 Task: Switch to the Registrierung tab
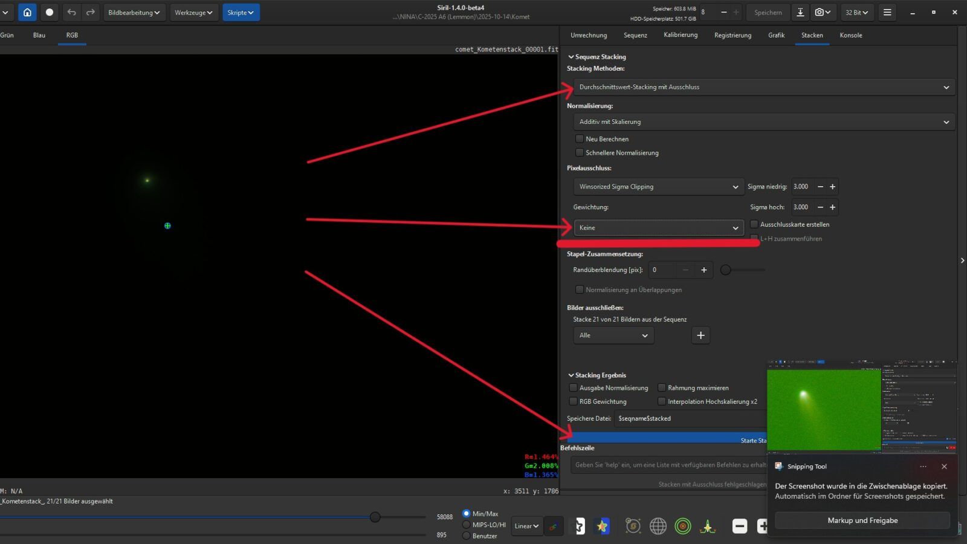point(733,35)
